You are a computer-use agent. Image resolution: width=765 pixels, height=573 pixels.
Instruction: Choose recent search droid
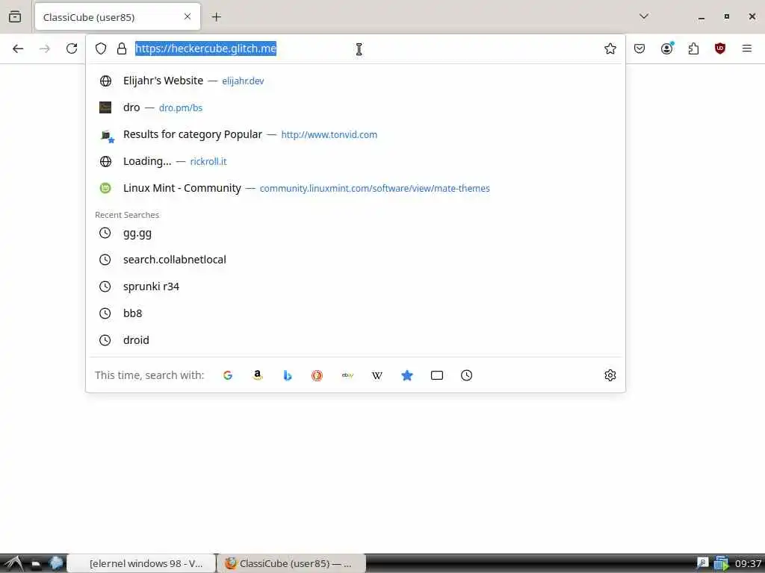coord(355,340)
